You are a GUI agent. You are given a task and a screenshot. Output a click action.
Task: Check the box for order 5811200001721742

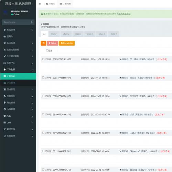coord(43,133)
